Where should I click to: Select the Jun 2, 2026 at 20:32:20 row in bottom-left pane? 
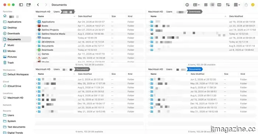coord(89,79)
